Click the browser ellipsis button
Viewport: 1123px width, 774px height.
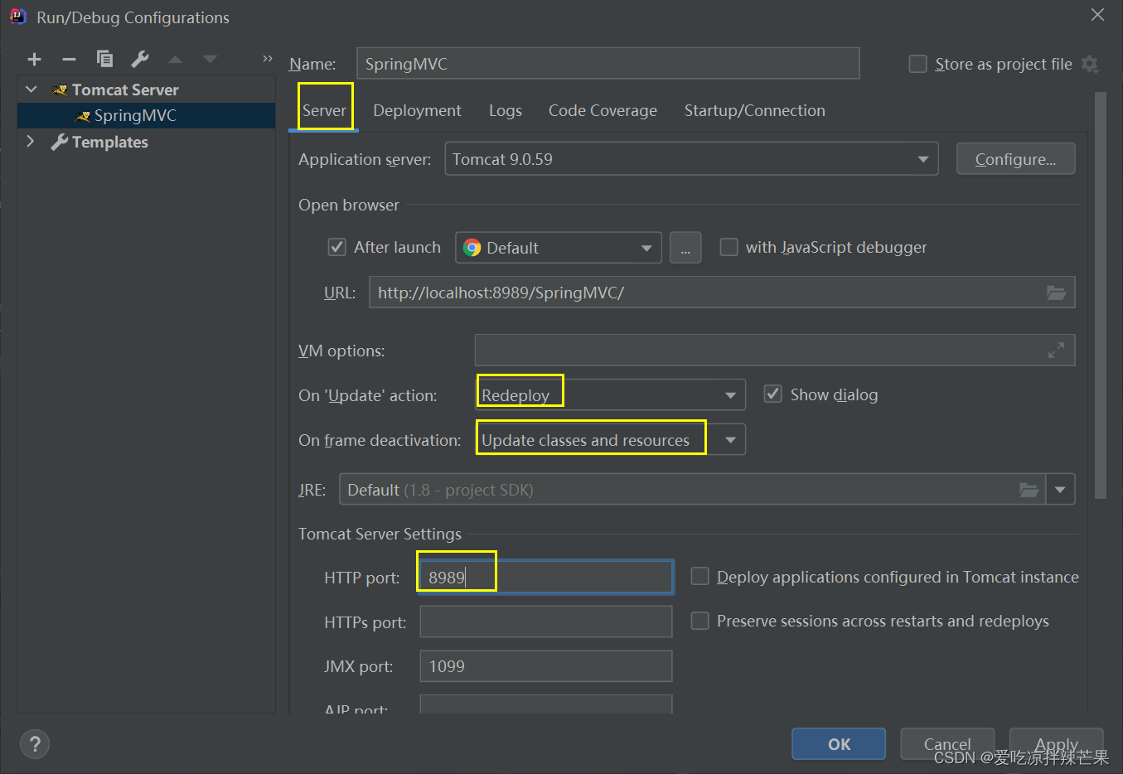coord(685,248)
